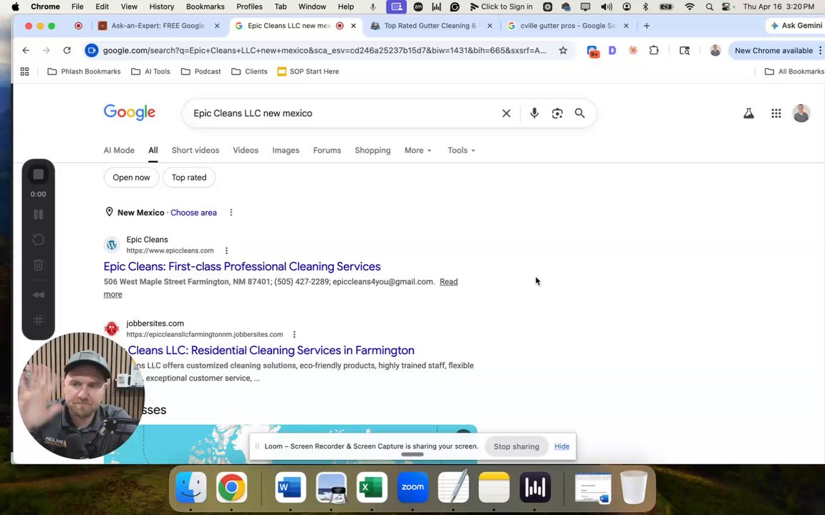Screen dimensions: 825x515
Task: Click the Ask Gemini button
Action: (796, 25)
